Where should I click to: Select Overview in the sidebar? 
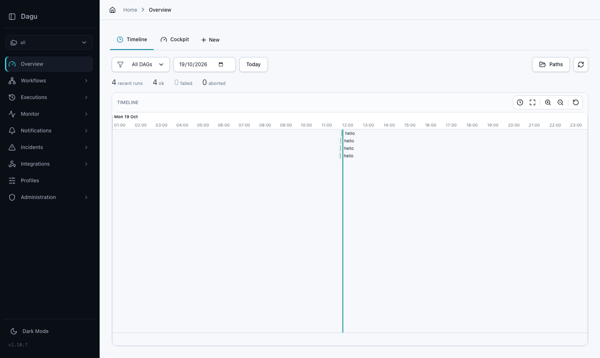click(x=49, y=64)
